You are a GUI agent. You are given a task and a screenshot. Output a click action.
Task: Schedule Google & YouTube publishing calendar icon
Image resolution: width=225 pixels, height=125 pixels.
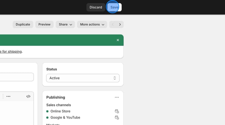coord(117,118)
